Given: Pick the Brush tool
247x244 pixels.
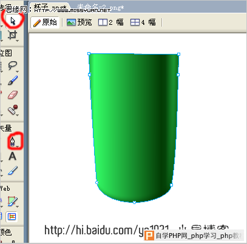Looking at the screenshot, I should coord(13,80).
